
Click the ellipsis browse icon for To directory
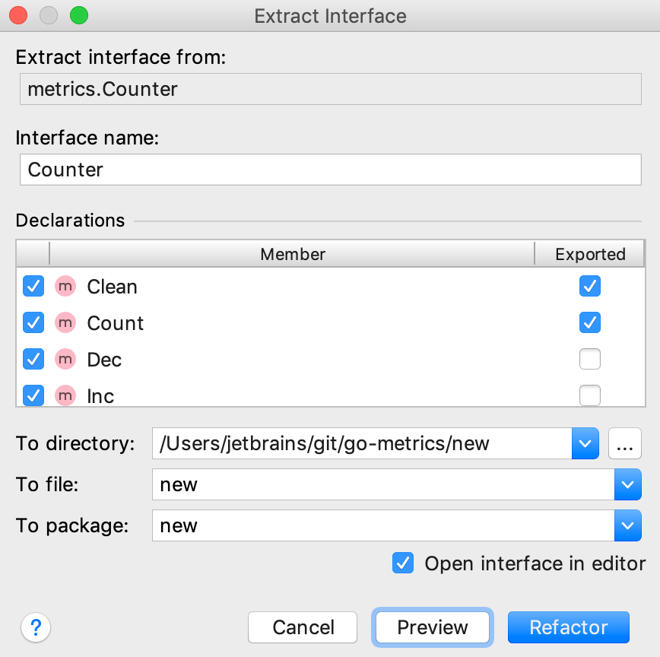625,443
